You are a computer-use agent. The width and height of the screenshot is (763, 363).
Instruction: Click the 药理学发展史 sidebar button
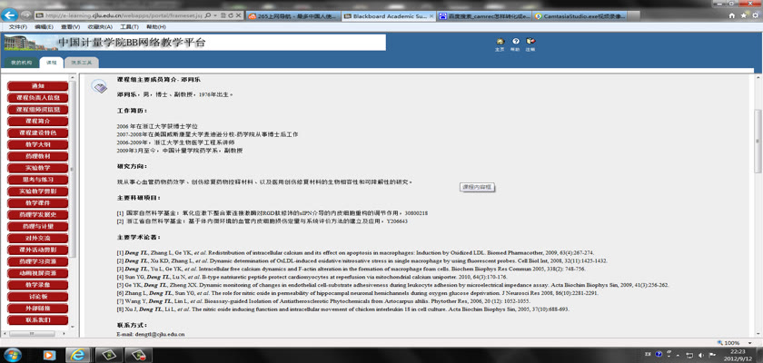(37, 215)
